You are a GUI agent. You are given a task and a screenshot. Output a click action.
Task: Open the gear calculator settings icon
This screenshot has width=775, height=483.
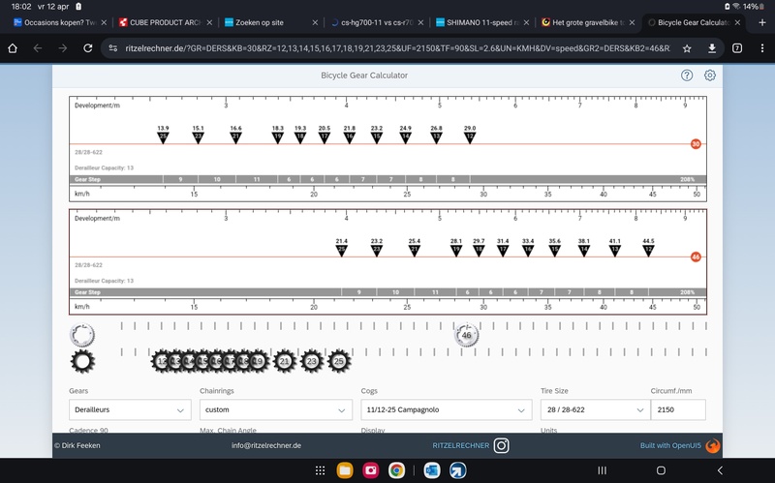(x=709, y=75)
